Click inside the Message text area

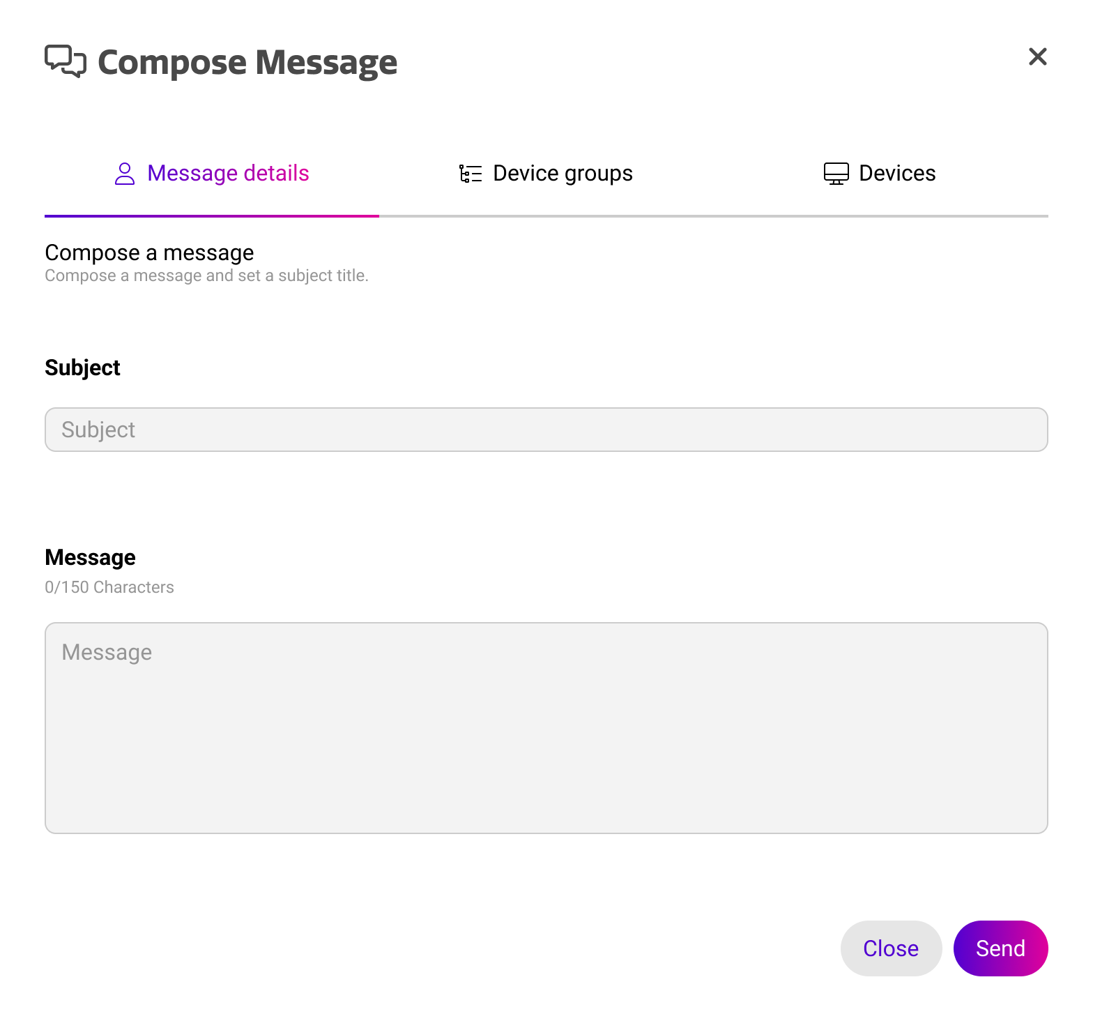click(x=546, y=727)
